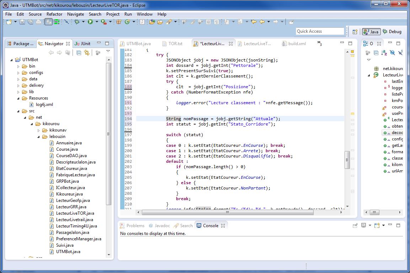Collapse the lebouzin folder in tree
This screenshot has width=410, height=273.
(x=39, y=136)
